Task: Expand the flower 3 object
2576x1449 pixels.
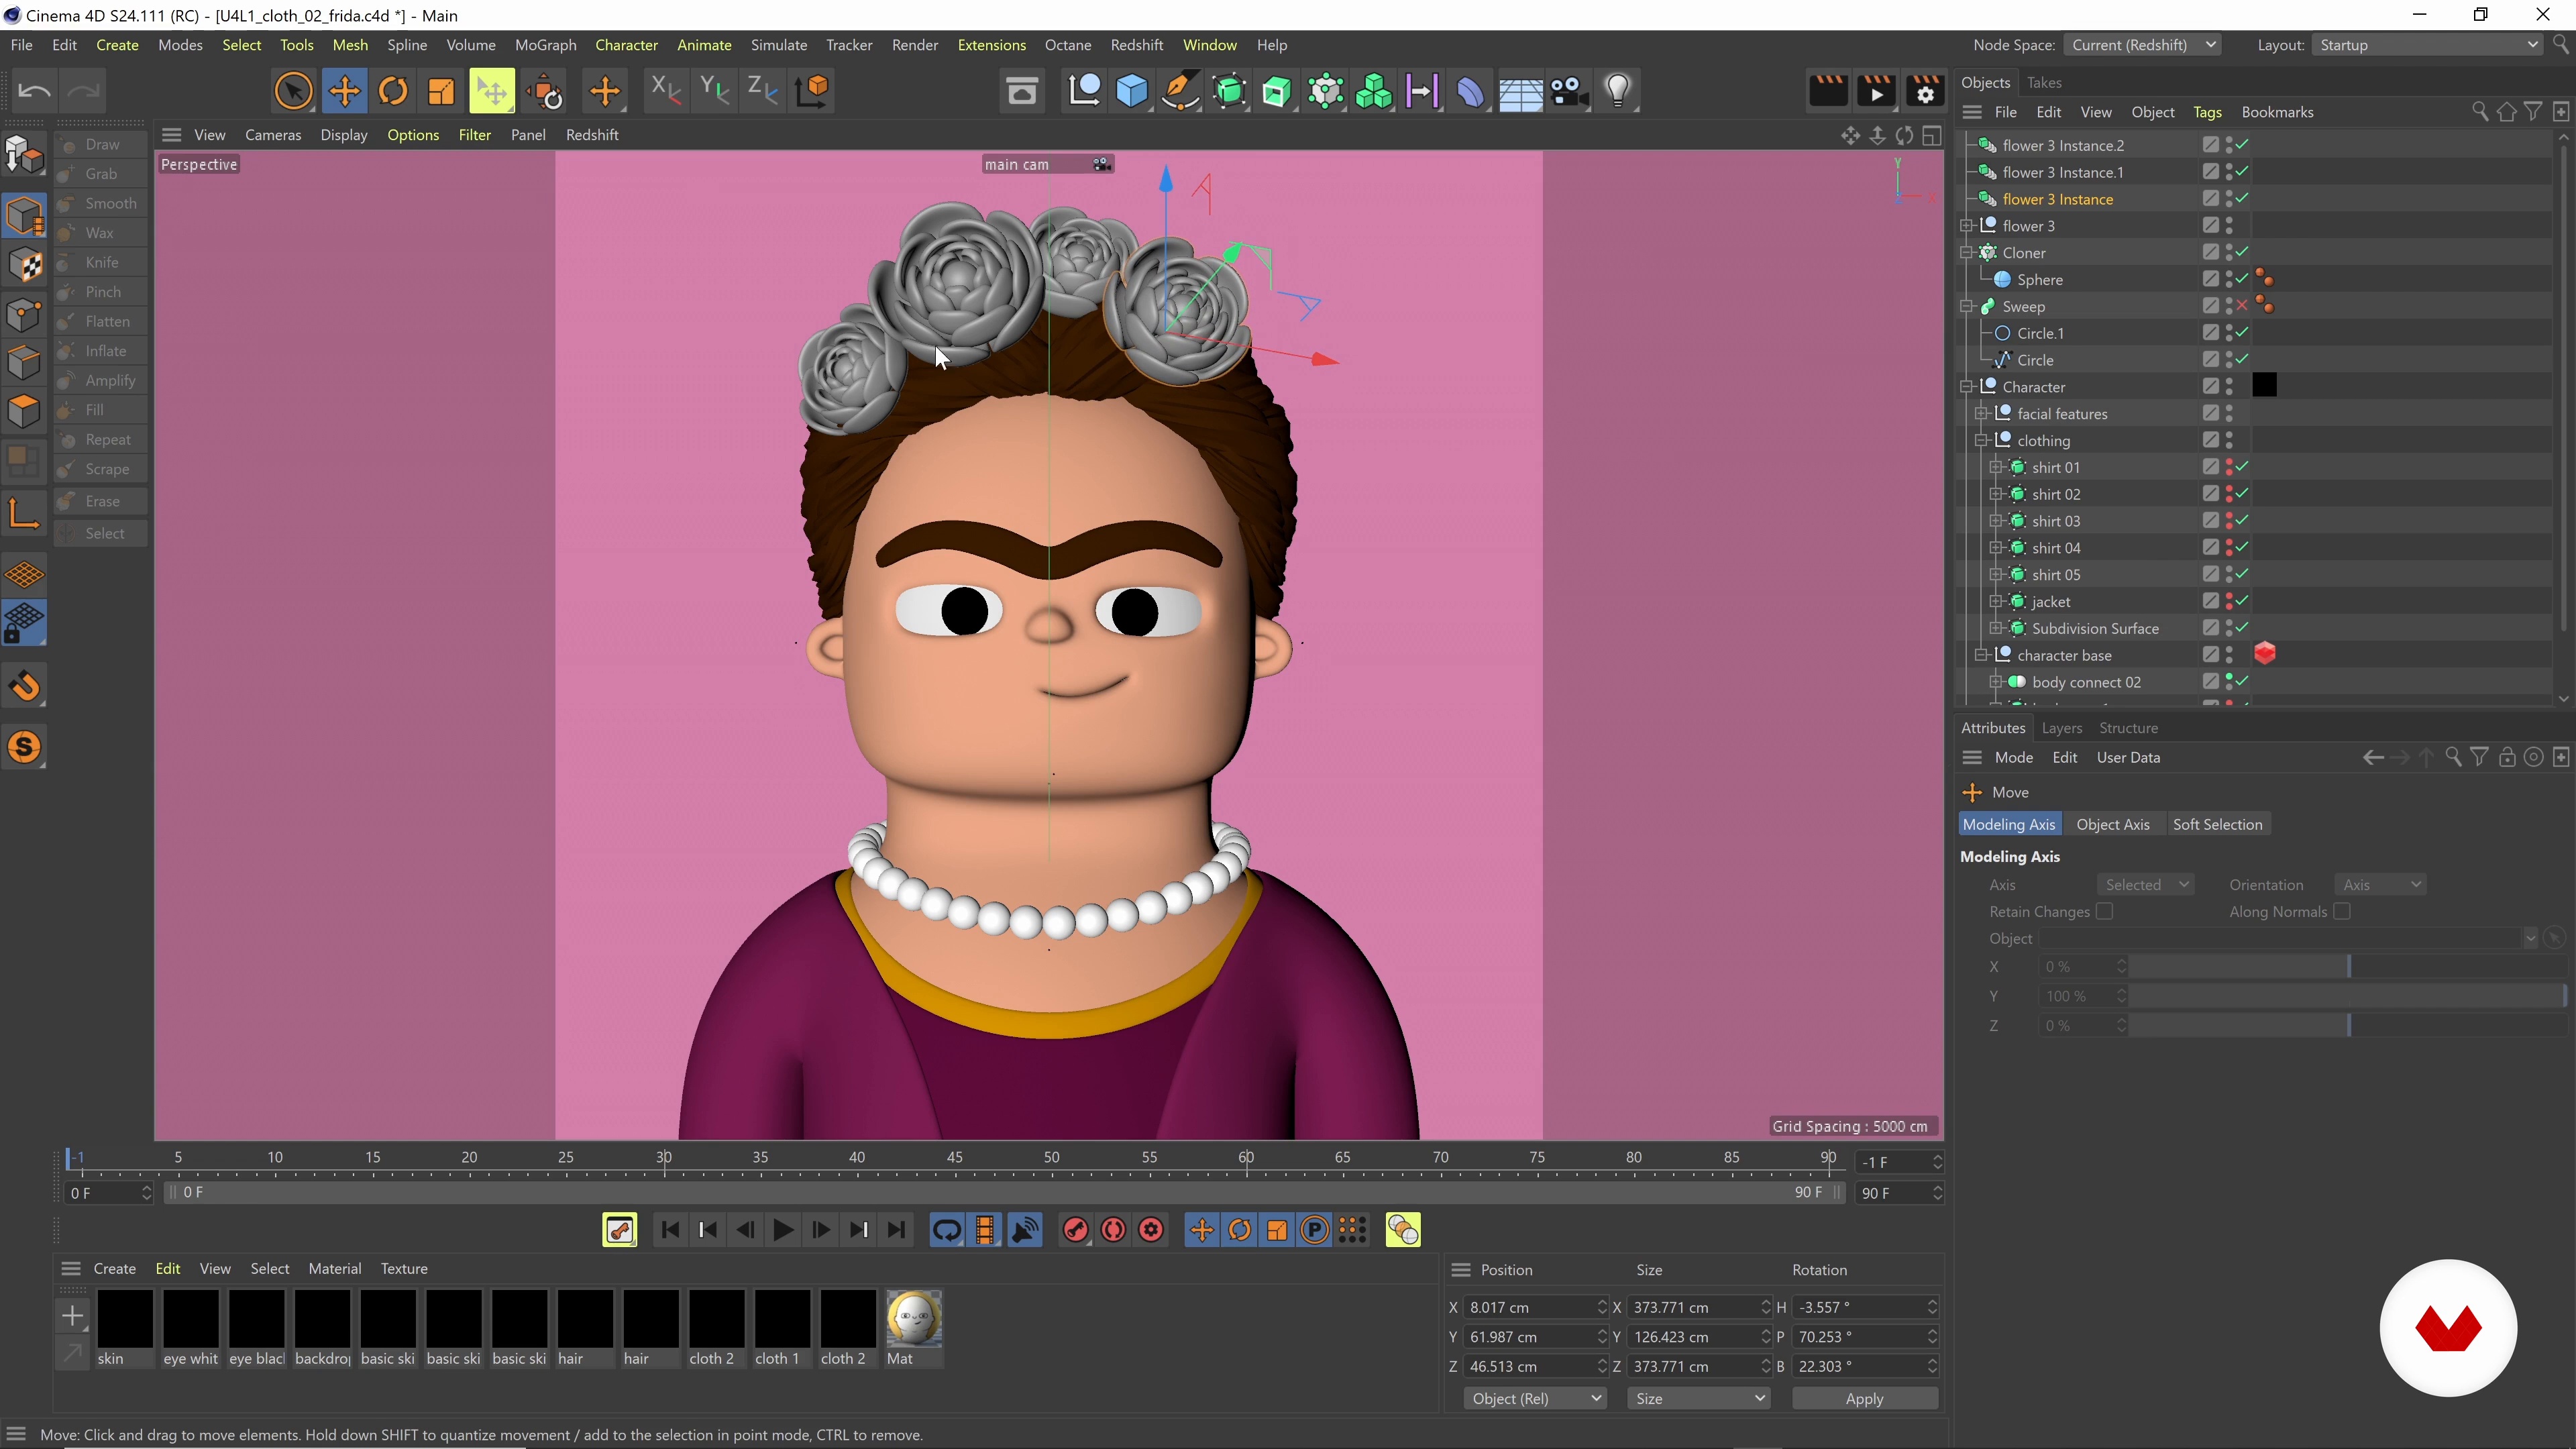Action: click(1966, 226)
